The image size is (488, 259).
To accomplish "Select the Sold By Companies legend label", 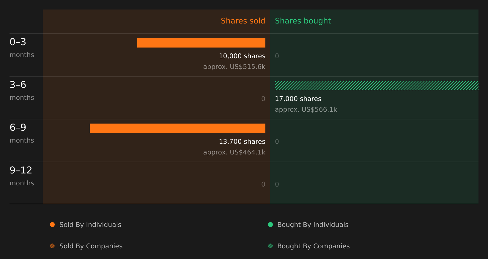I will pyautogui.click(x=91, y=246).
